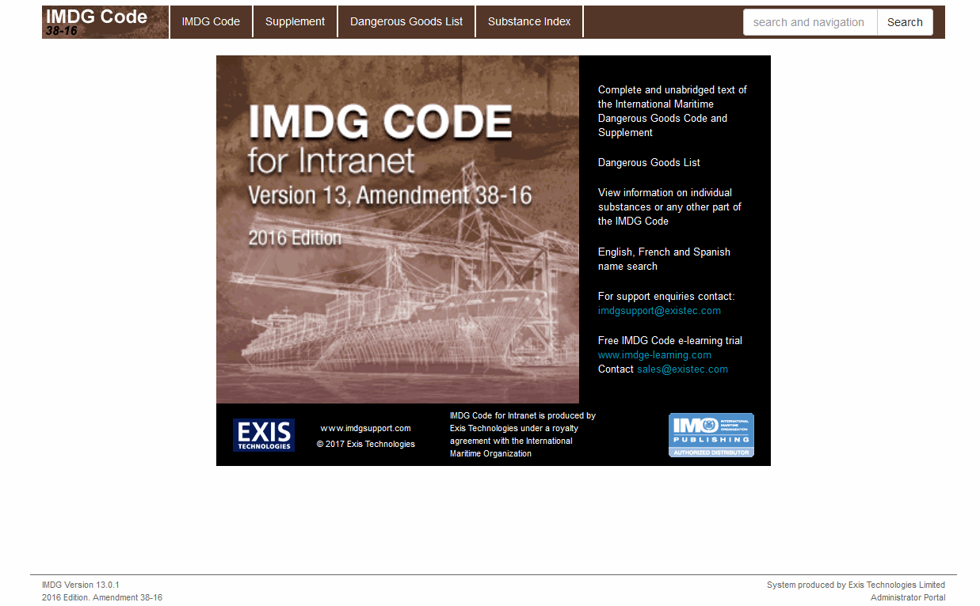Click the Dangerous Goods List description text
Image resolution: width=980 pixels, height=606 pixels.
(649, 162)
